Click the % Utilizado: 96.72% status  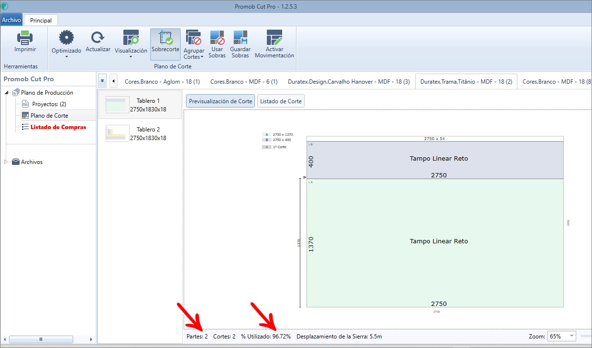pos(266,337)
